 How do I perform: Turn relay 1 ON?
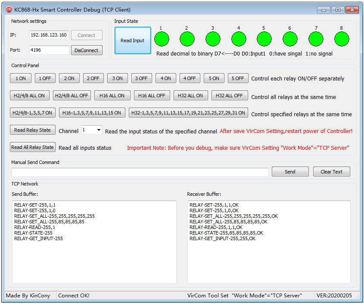[21, 78]
